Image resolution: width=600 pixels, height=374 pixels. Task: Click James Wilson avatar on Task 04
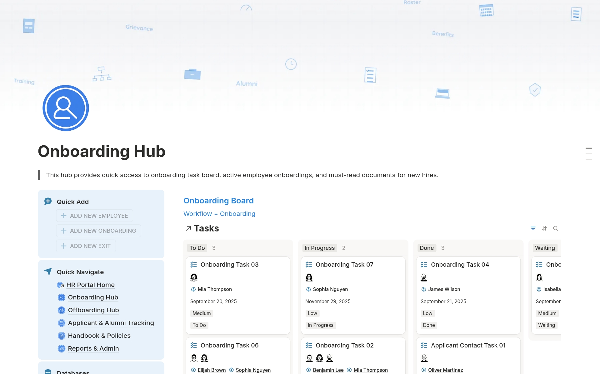[424, 277]
